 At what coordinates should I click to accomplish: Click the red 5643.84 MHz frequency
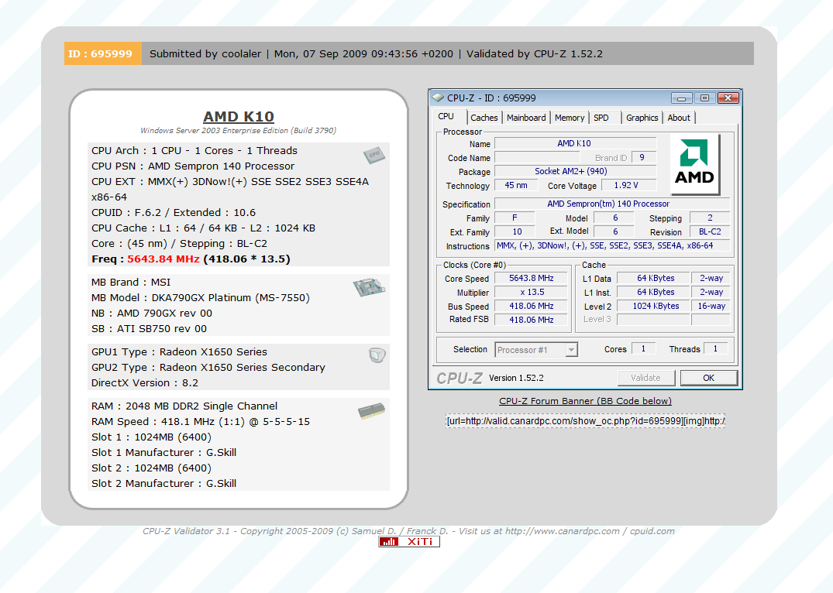(163, 259)
